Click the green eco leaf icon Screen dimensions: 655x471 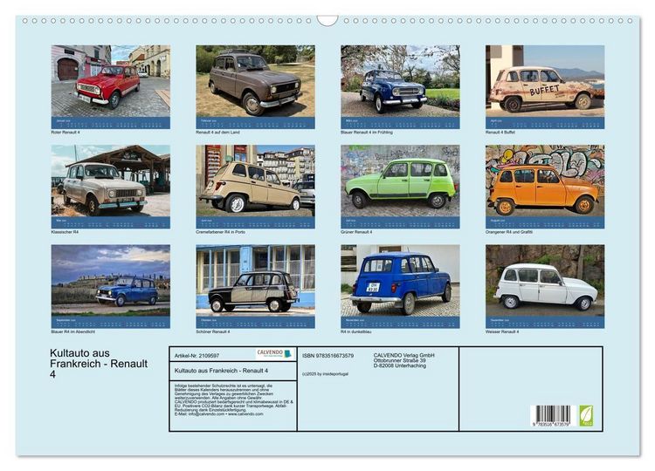586,415
